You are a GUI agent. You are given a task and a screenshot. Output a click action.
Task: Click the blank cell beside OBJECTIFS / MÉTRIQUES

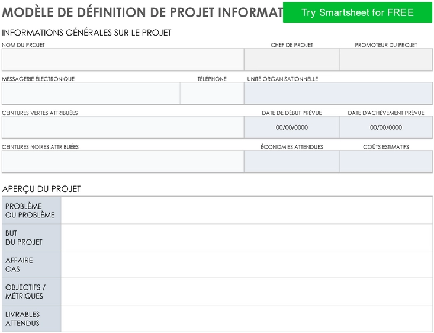(x=247, y=292)
